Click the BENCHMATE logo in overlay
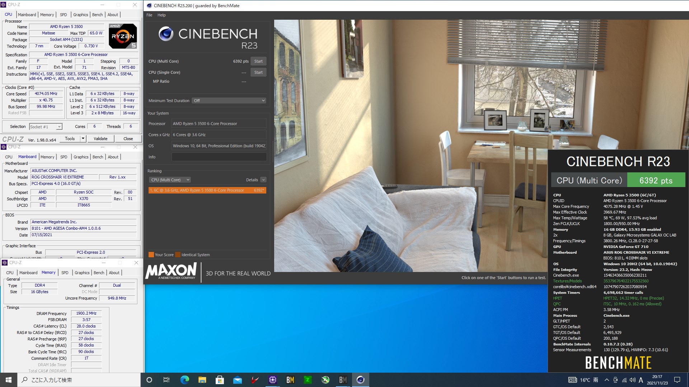The image size is (689, 387). (618, 363)
